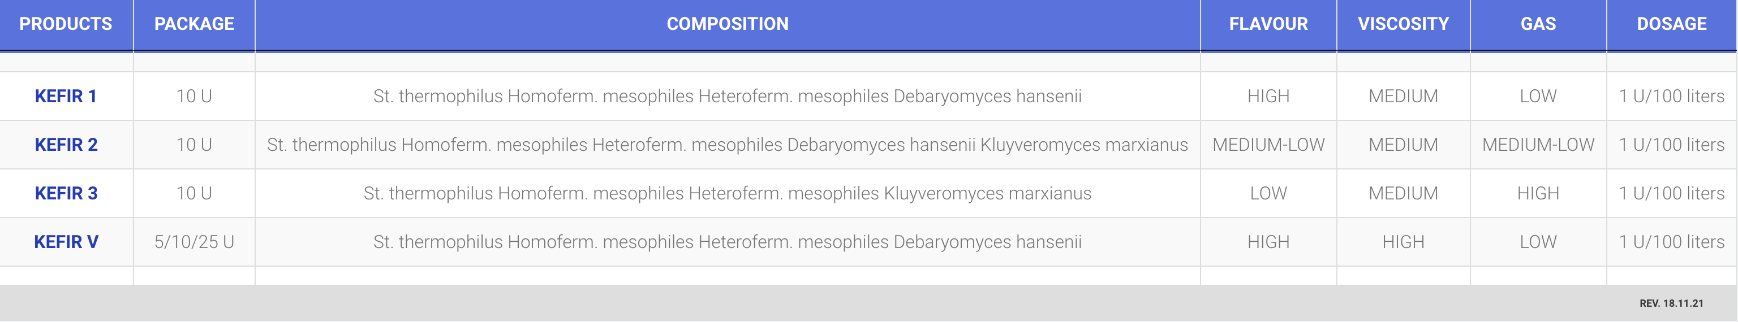Click the PACKAGE column header
The width and height of the screenshot is (1738, 322).
tap(194, 24)
